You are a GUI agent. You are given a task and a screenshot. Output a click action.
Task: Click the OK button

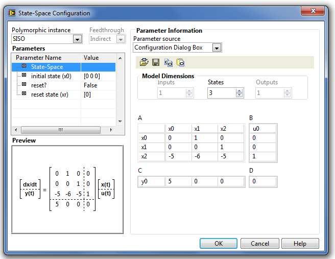pos(219,243)
